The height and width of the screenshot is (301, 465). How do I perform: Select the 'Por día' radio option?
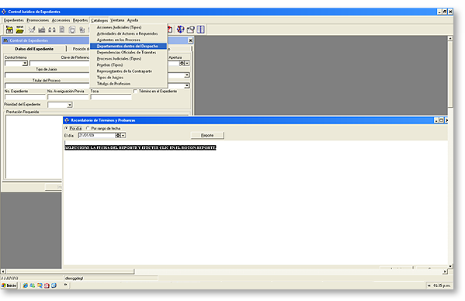67,128
